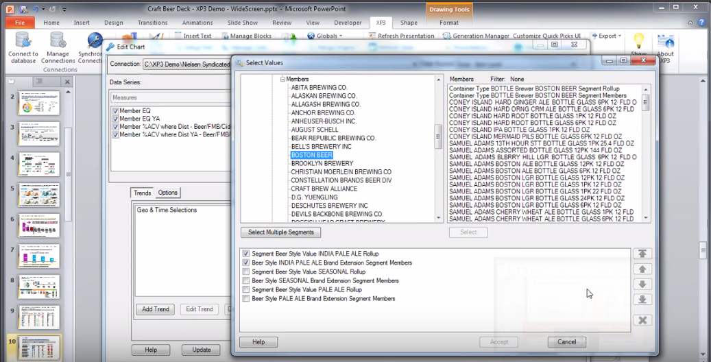The image size is (711, 362).
Task: Click the brewer tree vertical scrollbar thumb
Action: (x=439, y=136)
